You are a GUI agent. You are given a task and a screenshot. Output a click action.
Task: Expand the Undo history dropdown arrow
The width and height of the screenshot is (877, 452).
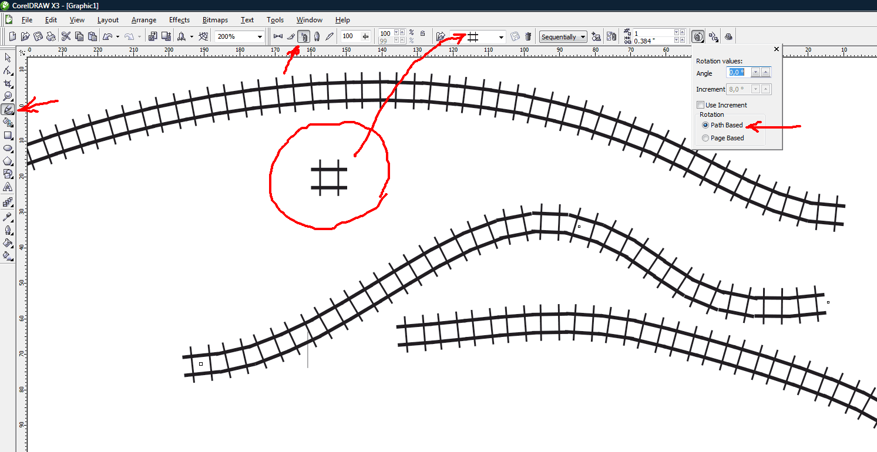(x=117, y=36)
